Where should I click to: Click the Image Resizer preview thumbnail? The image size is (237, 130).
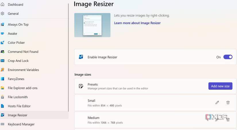92,25
